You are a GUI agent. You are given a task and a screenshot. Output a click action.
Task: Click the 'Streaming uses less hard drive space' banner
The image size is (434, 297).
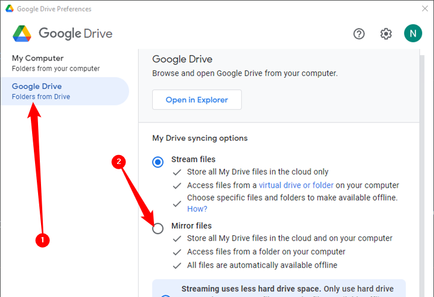click(279, 288)
